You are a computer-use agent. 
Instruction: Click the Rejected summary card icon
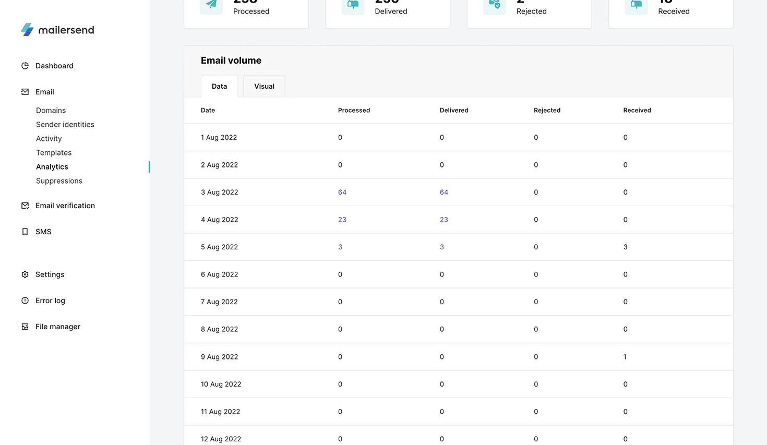pyautogui.click(x=494, y=5)
